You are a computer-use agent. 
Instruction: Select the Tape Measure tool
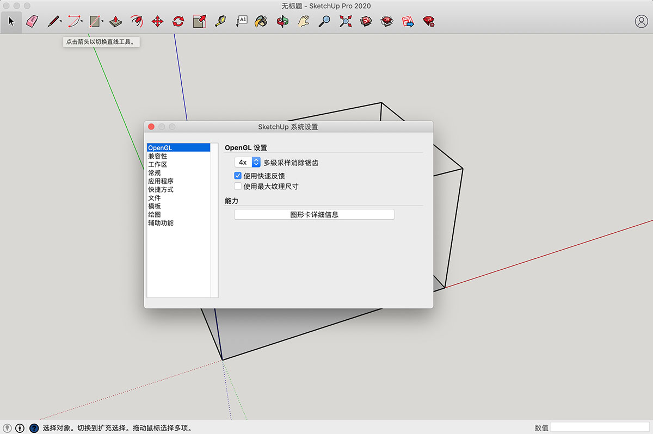click(x=220, y=22)
